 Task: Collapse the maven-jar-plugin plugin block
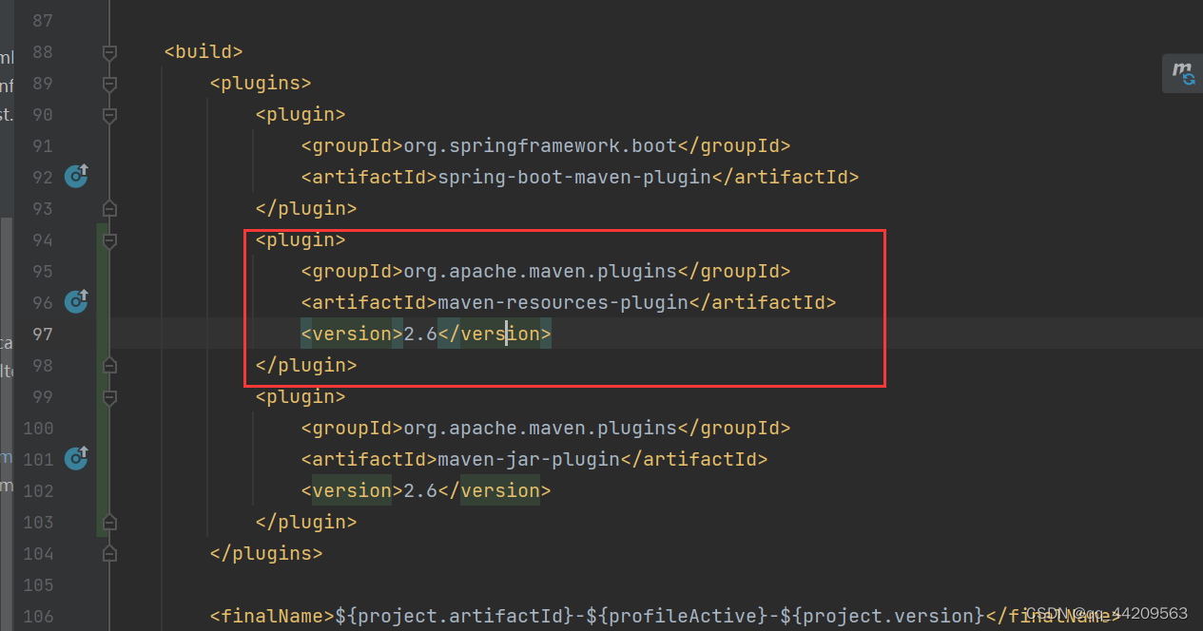tap(108, 395)
